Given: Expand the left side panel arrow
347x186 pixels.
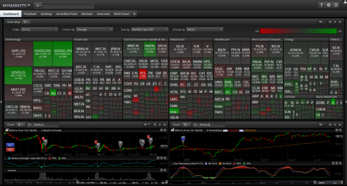Looking at the screenshot, I should [1, 102].
